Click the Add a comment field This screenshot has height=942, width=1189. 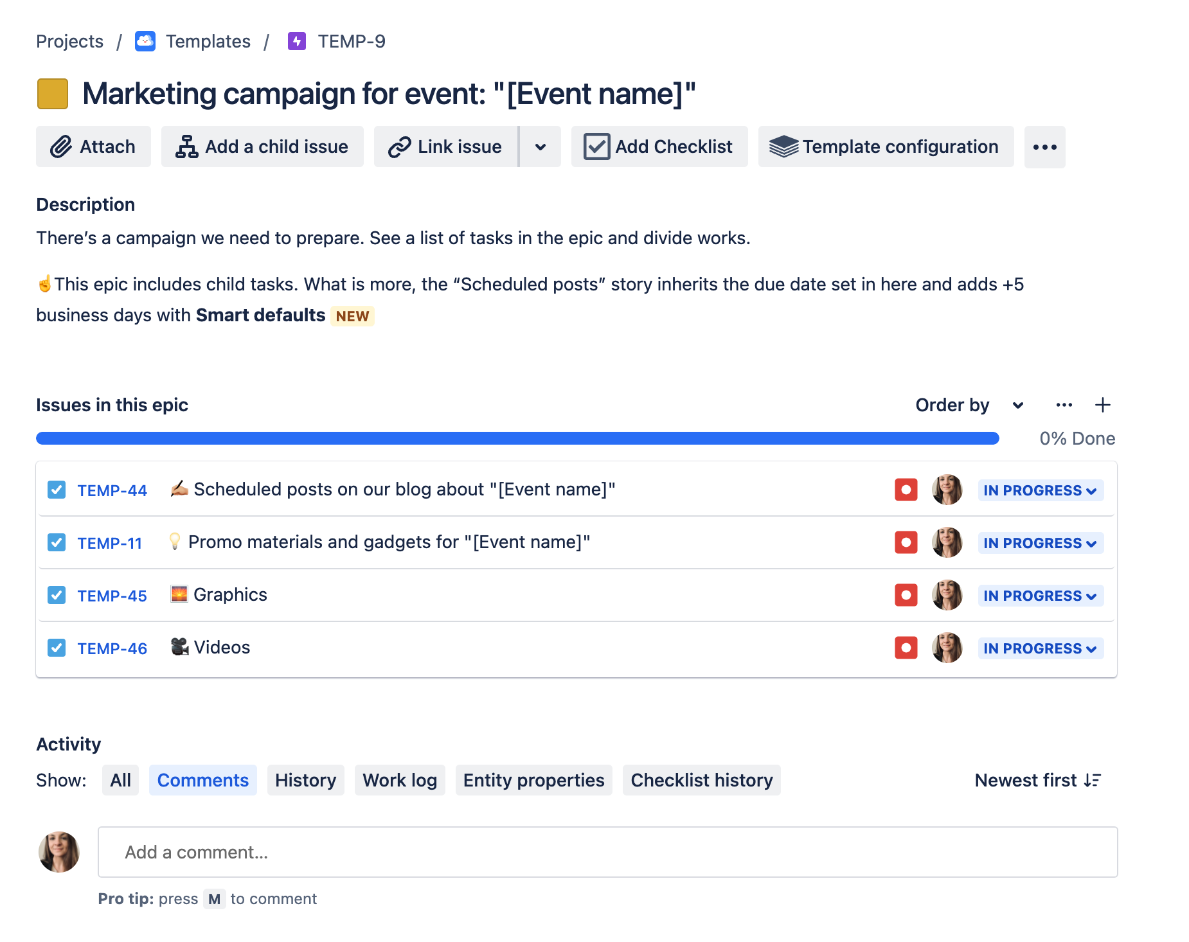[x=608, y=852]
